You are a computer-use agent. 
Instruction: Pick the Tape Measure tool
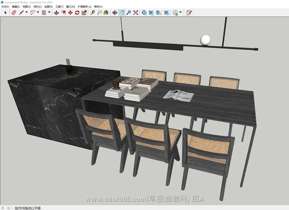pyautogui.click(x=93, y=12)
